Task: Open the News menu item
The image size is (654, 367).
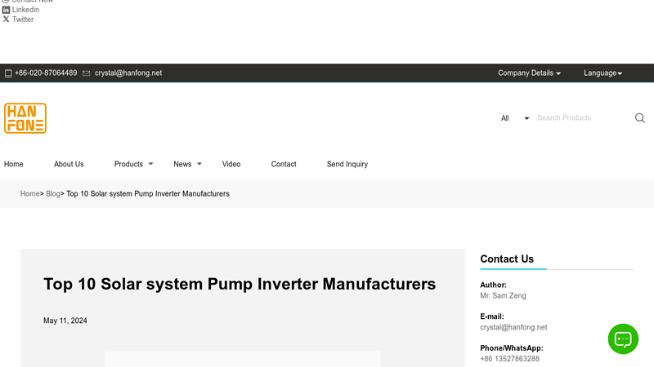Action: pos(182,164)
